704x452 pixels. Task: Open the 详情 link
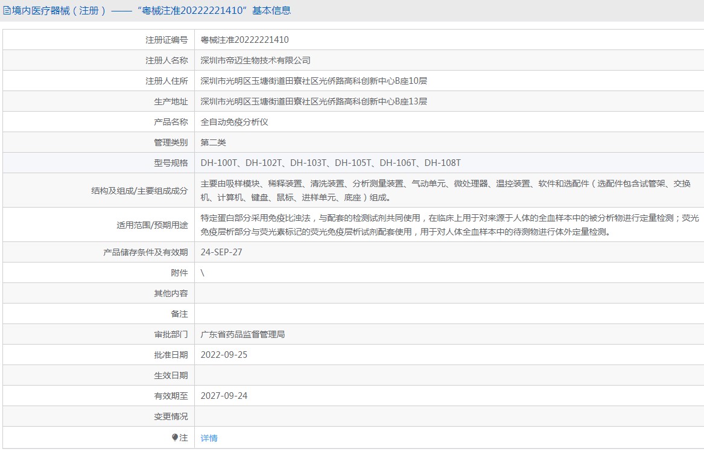(209, 438)
